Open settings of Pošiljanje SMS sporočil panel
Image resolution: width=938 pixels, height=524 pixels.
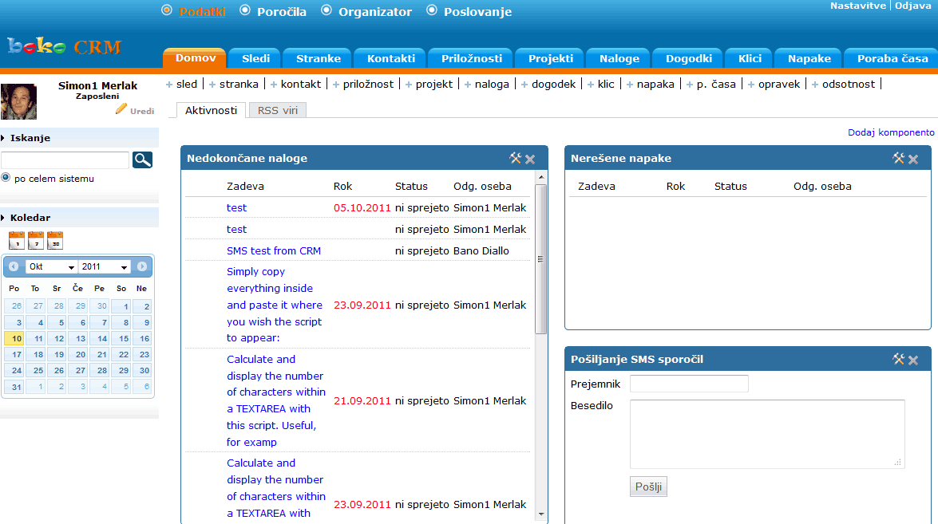tap(899, 360)
